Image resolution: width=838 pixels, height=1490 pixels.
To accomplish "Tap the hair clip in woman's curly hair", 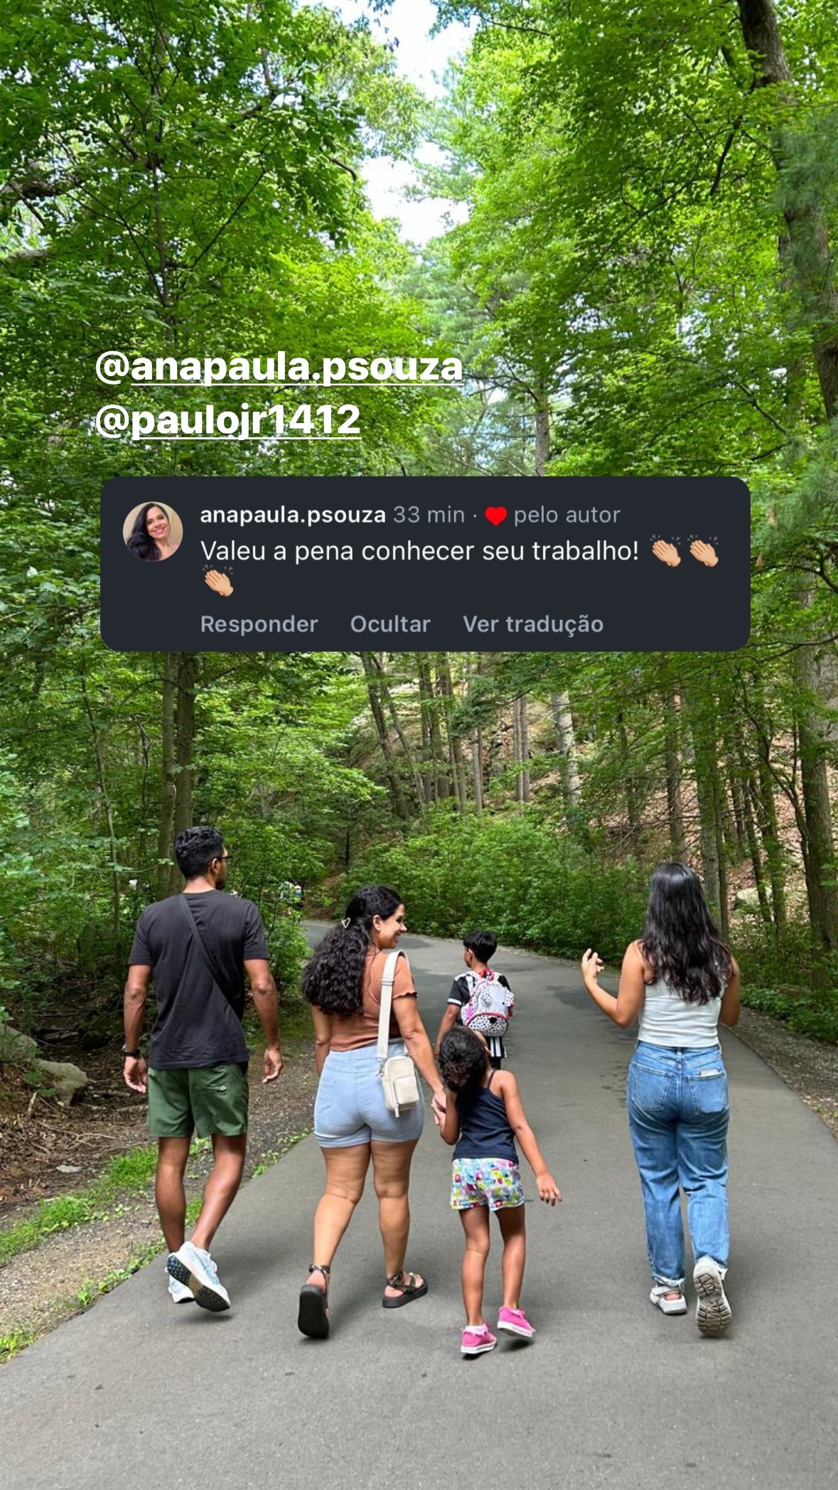I will (x=347, y=922).
